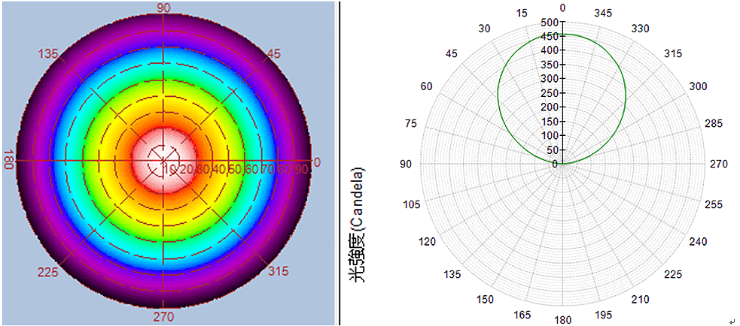Click the 270 label below the color map

tap(163, 316)
